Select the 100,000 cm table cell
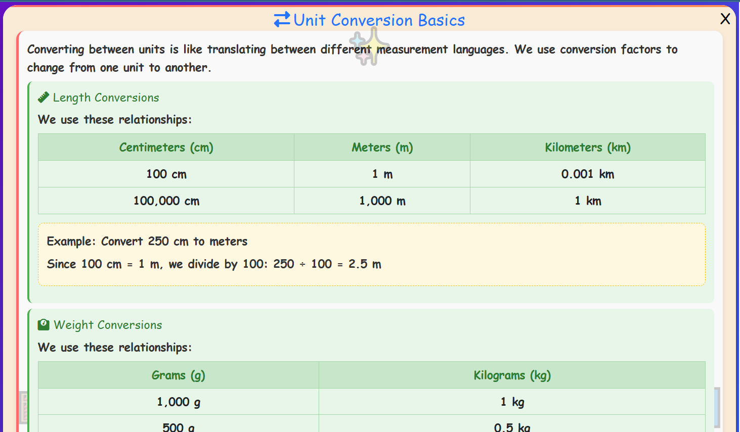Image resolution: width=740 pixels, height=432 pixels. pos(166,201)
